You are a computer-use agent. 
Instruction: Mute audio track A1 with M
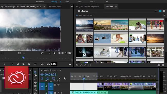tap(58, 93)
